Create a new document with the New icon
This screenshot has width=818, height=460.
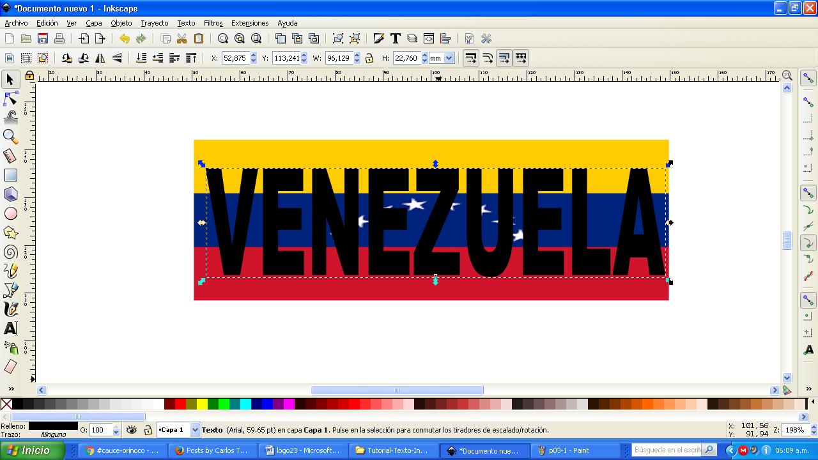pyautogui.click(x=10, y=39)
